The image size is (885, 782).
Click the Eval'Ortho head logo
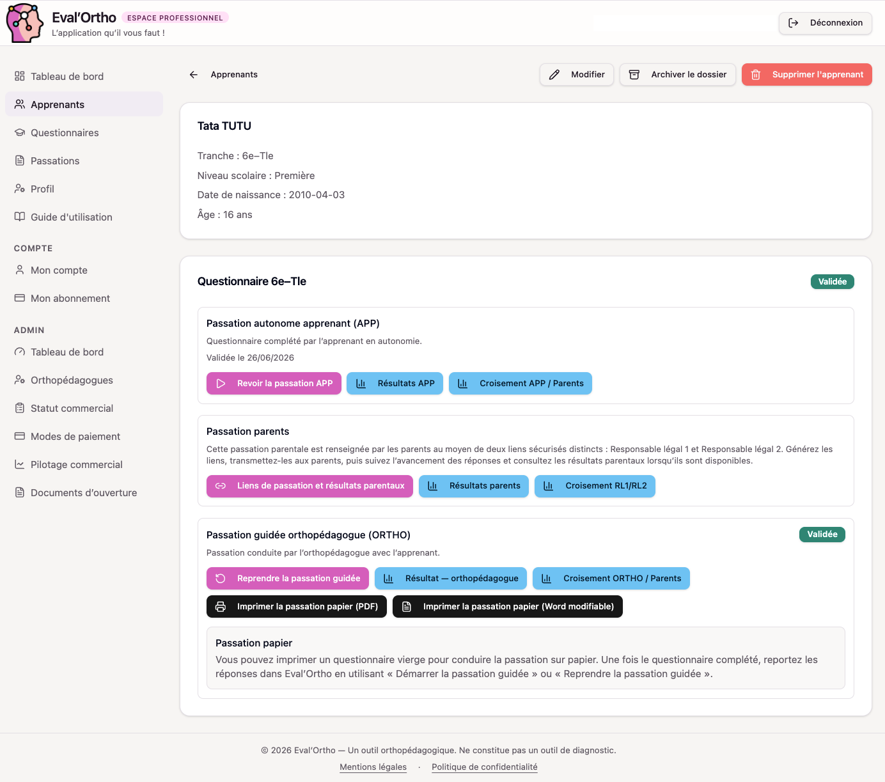tap(24, 23)
